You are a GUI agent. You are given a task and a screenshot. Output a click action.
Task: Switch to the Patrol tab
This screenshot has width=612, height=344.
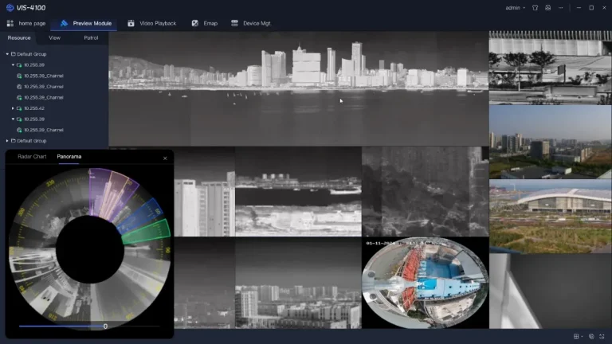pos(91,37)
